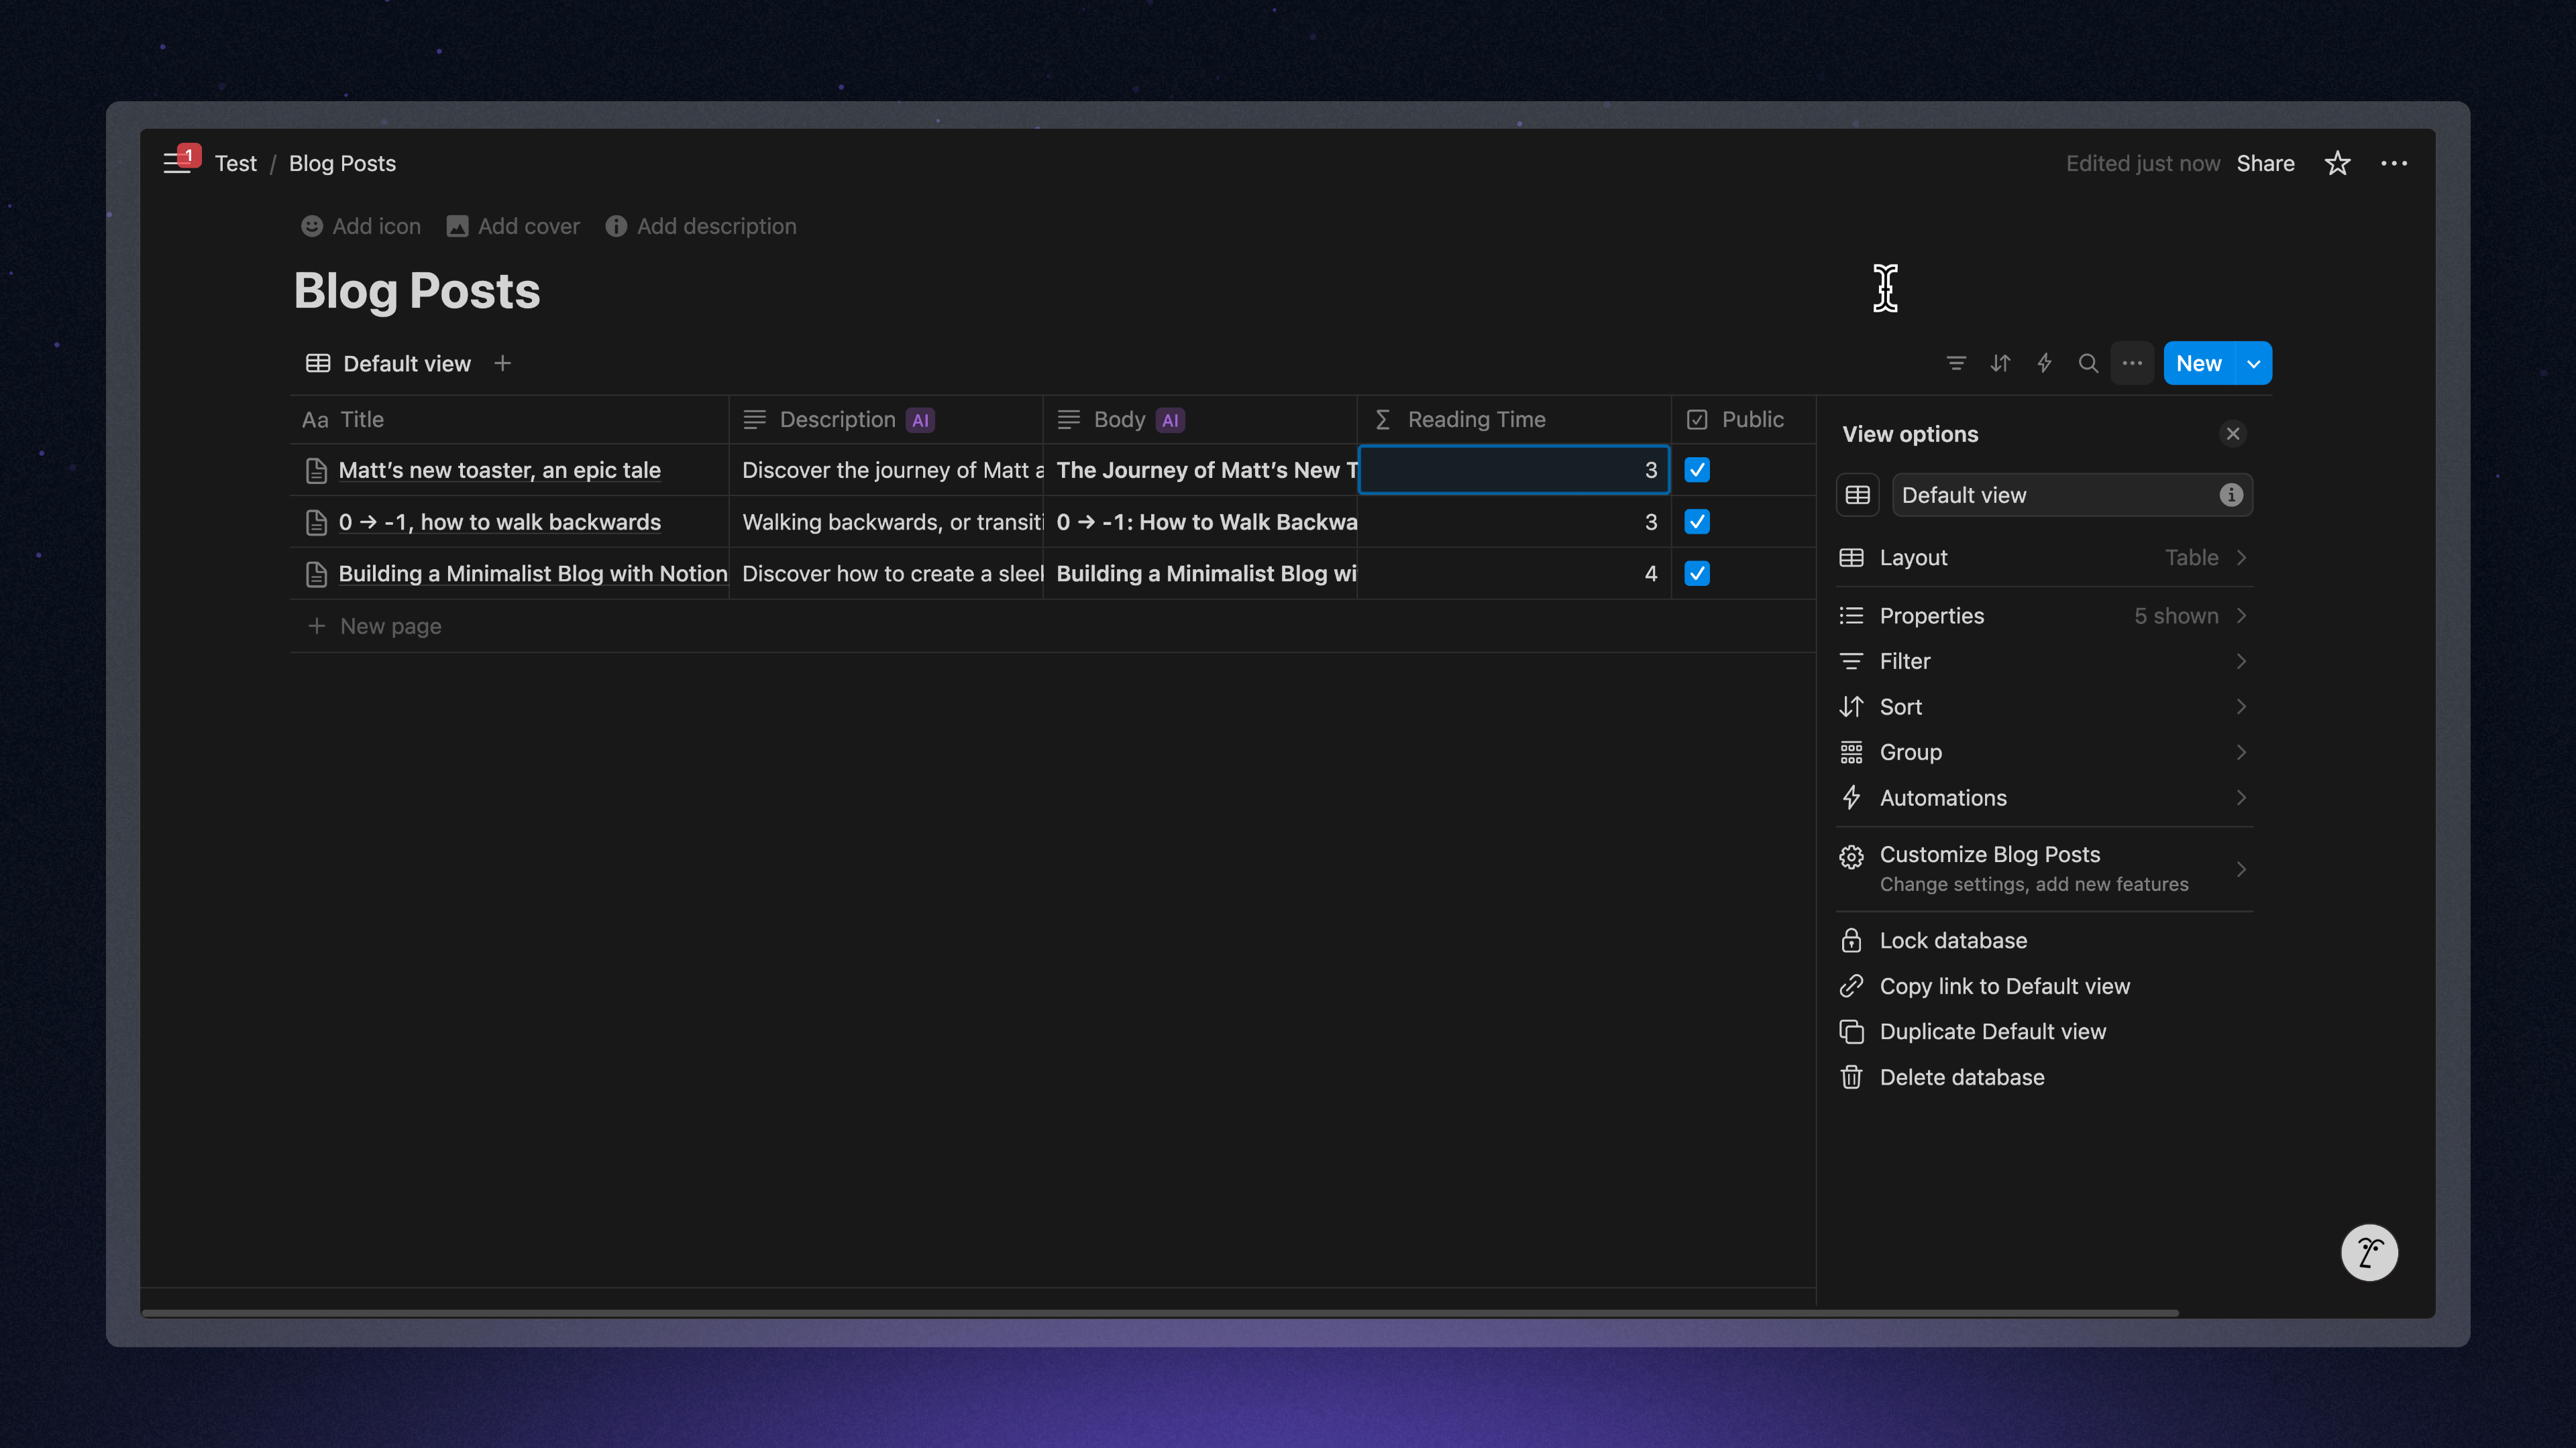2576x1448 pixels.
Task: Open the Sort submenu in View options
Action: (x=2044, y=707)
